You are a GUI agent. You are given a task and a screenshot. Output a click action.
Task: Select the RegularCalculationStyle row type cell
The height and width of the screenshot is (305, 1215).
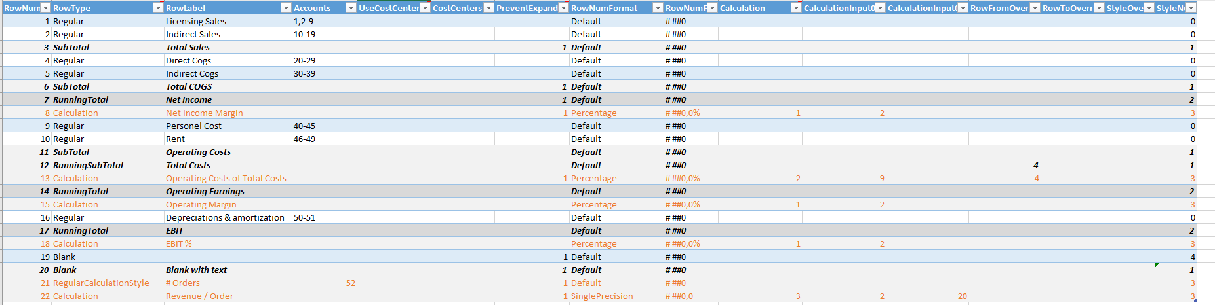point(107,283)
